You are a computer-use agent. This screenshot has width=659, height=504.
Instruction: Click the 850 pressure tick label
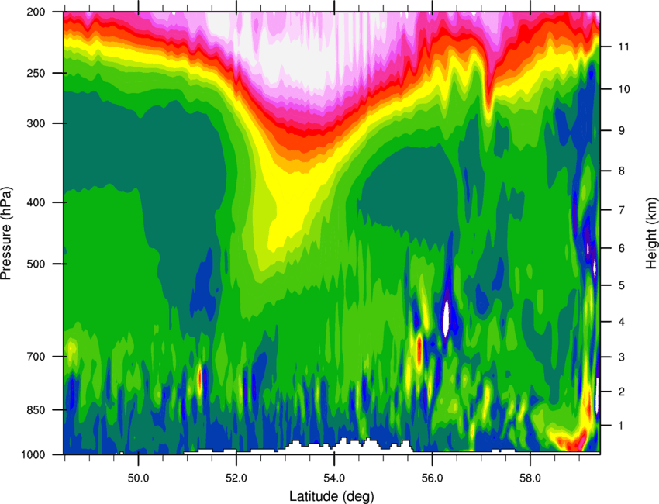tap(36, 410)
